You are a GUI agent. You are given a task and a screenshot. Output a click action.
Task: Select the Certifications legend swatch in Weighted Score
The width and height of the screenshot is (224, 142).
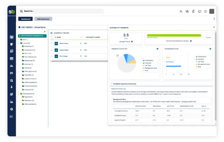(143, 61)
